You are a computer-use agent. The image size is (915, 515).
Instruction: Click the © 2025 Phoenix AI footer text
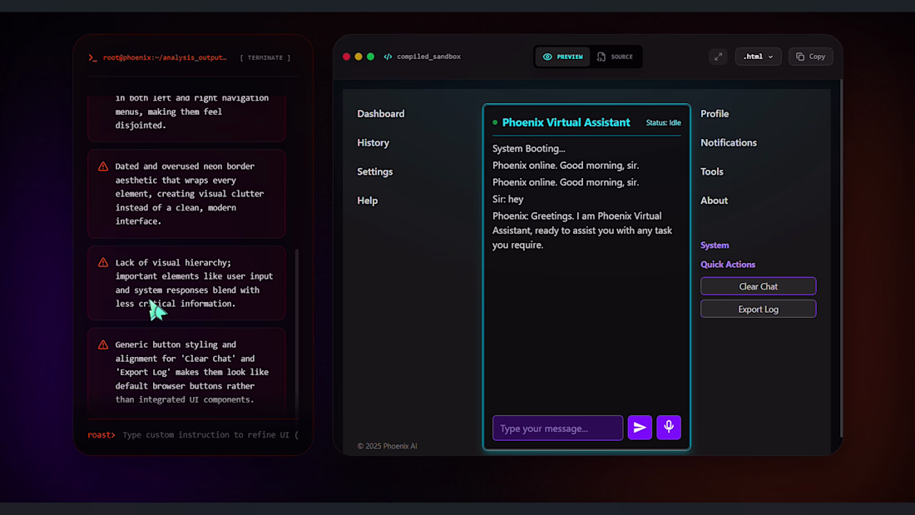click(388, 446)
